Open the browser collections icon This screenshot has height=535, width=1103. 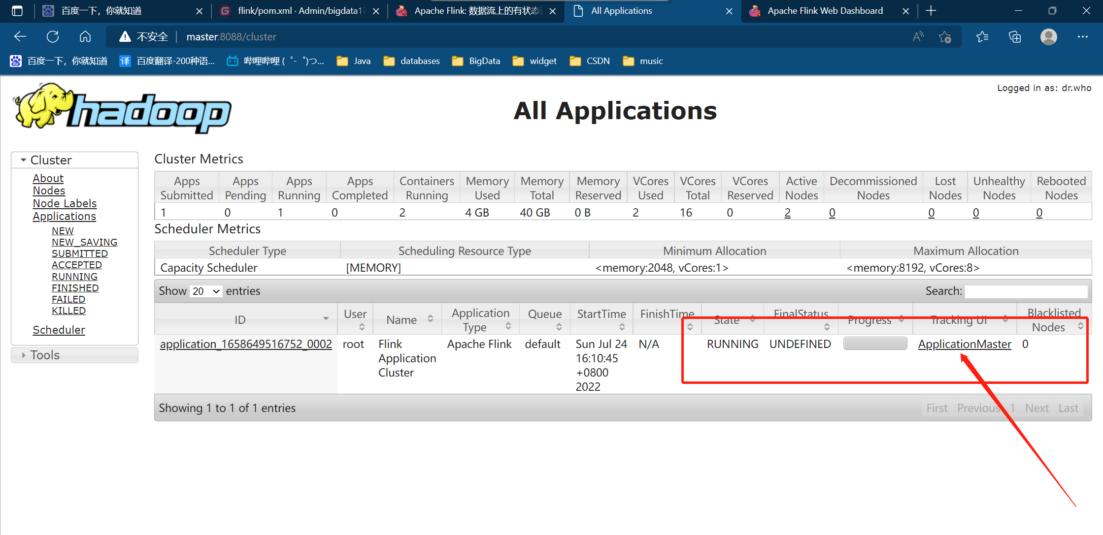click(1015, 37)
